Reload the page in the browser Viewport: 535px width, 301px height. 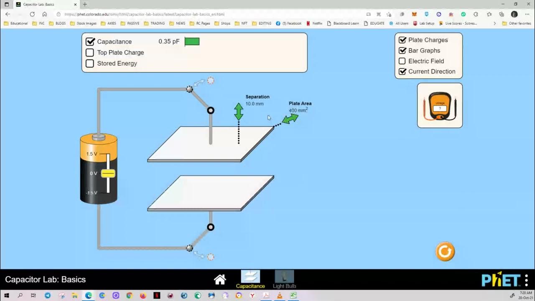coord(32,14)
